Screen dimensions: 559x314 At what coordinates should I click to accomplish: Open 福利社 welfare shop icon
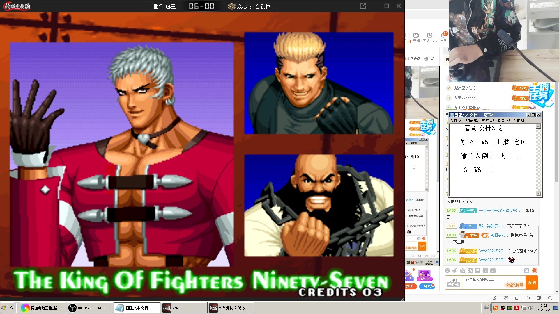[x=424, y=275]
